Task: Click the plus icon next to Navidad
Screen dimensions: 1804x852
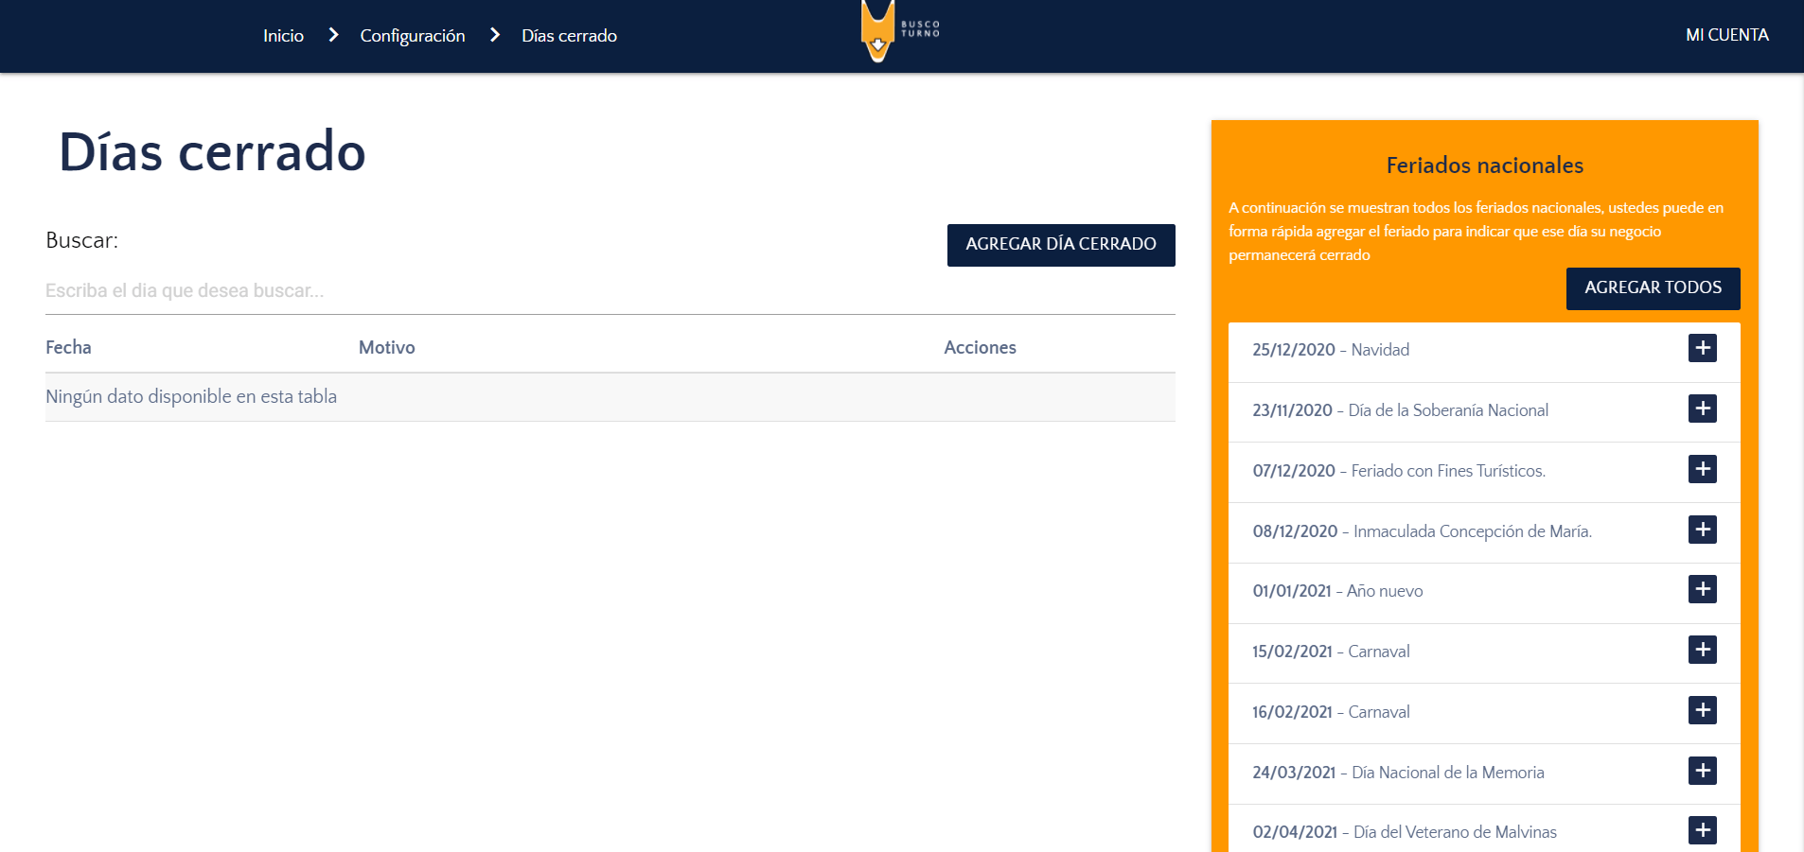Action: click(x=1702, y=348)
